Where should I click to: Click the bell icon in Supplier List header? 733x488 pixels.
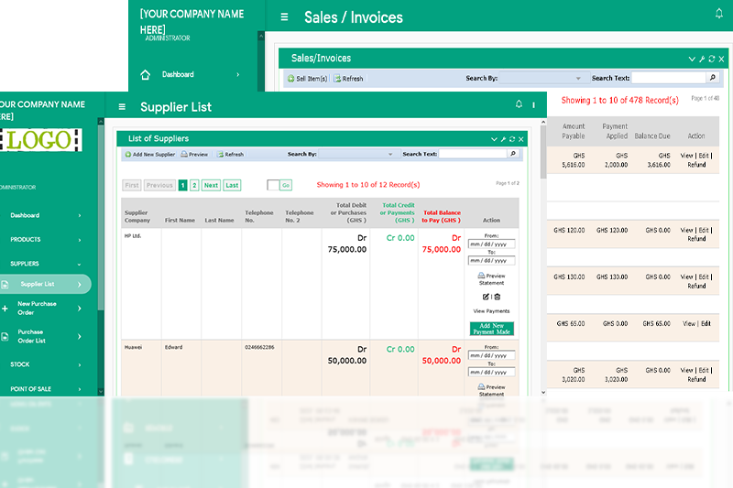tap(519, 105)
